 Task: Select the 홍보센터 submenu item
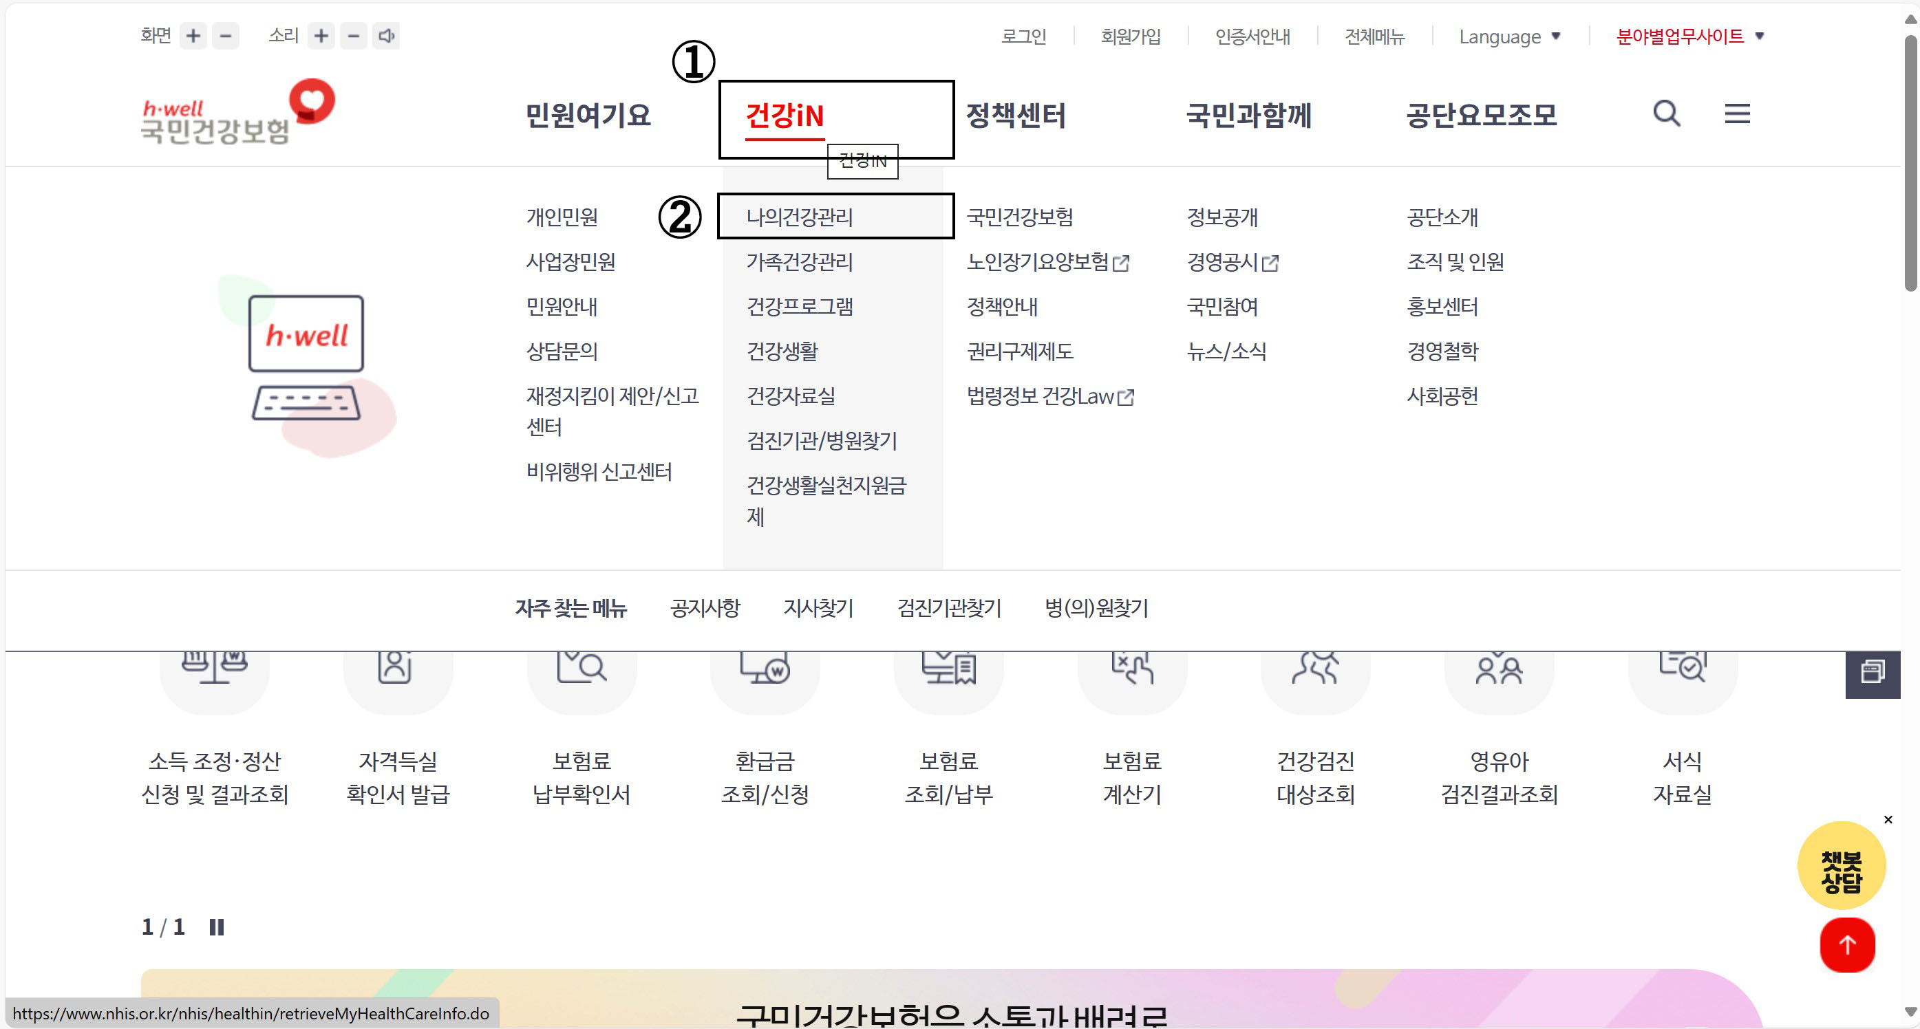1442,306
